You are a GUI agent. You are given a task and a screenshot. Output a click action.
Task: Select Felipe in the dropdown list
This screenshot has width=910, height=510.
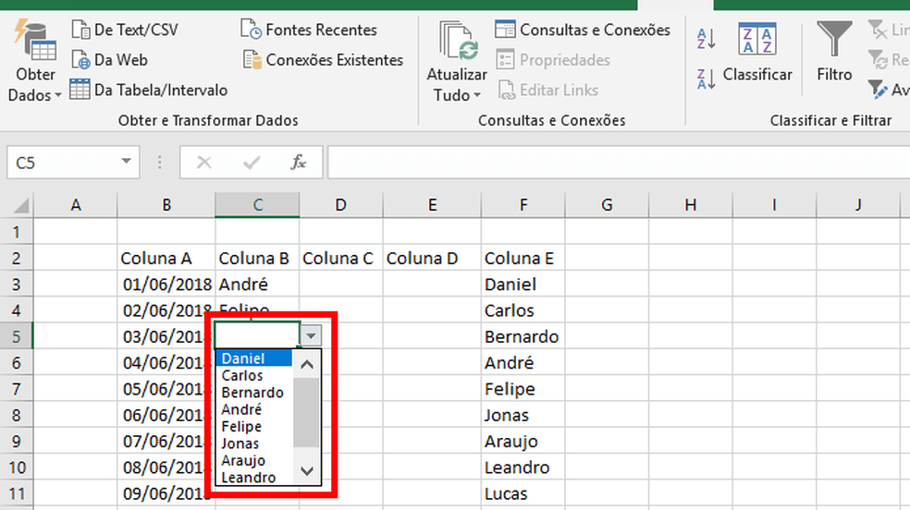241,427
